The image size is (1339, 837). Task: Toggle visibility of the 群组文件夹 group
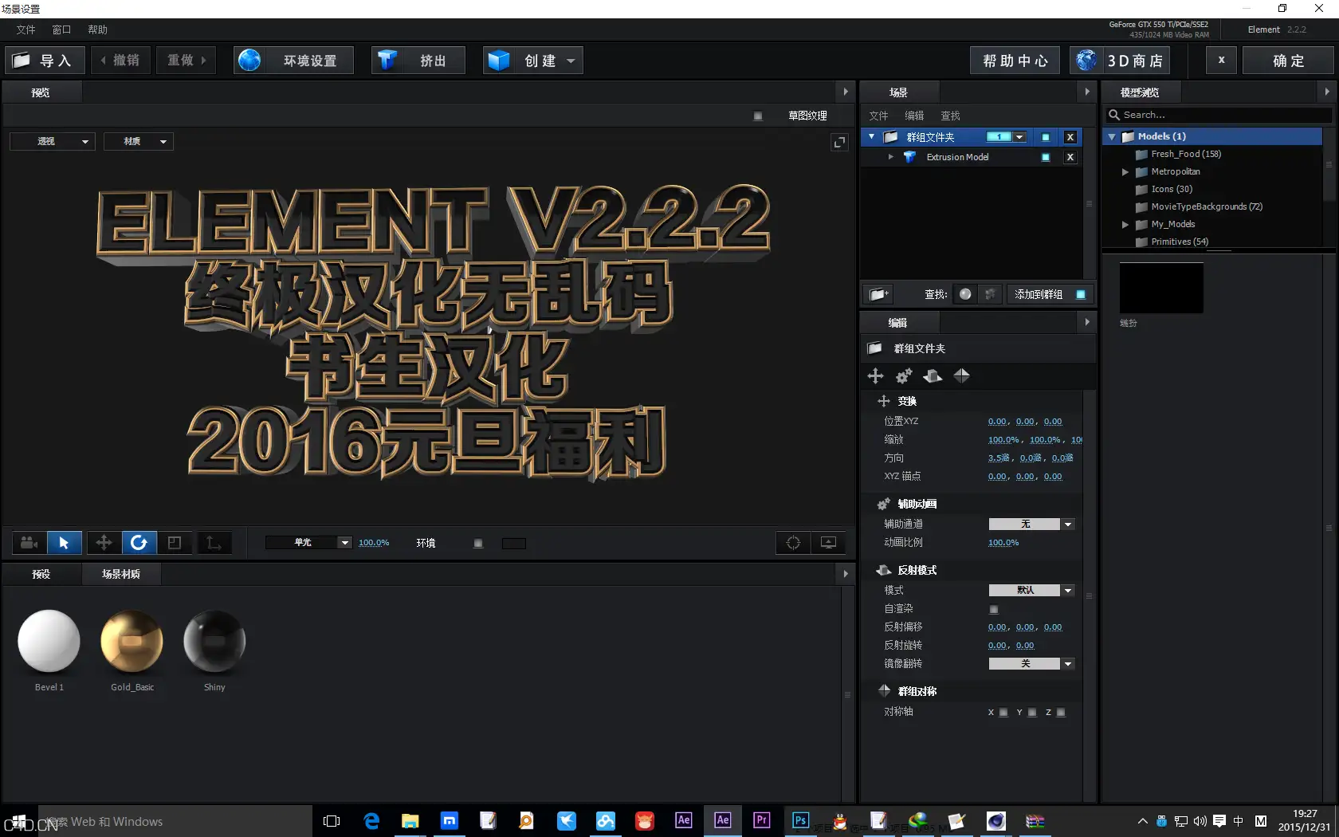pos(1046,137)
